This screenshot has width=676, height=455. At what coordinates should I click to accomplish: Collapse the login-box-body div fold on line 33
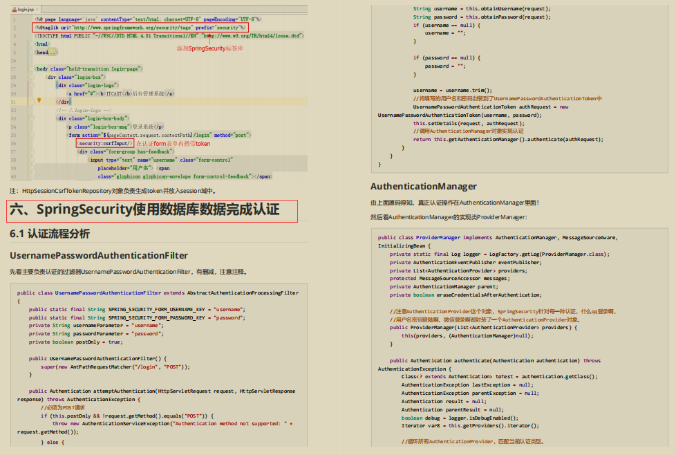point(32,118)
